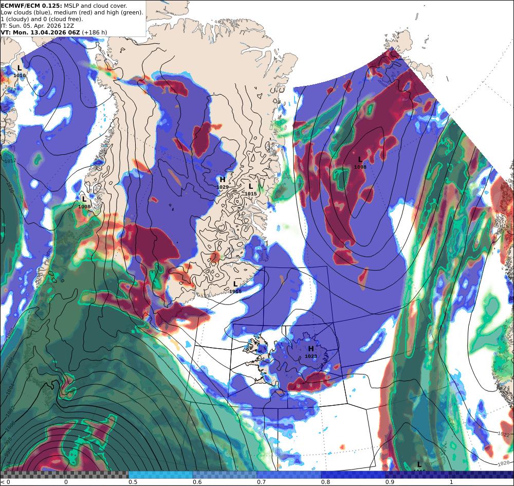Viewport: 514px width, 486px height.
Task: Select the '< 0' colorbar tick label
Action: [x=5, y=482]
